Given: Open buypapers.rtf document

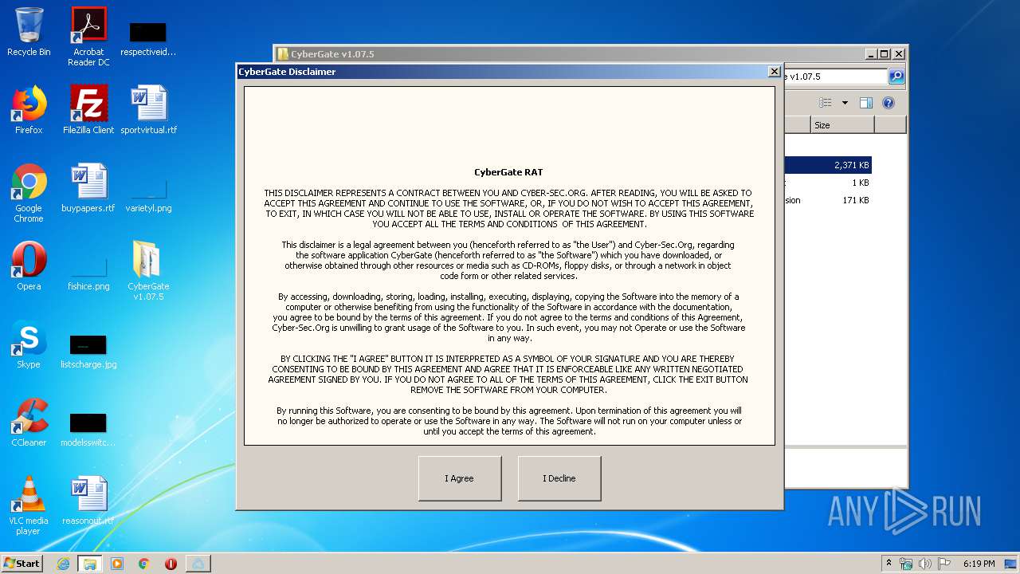Looking at the screenshot, I should (88, 188).
